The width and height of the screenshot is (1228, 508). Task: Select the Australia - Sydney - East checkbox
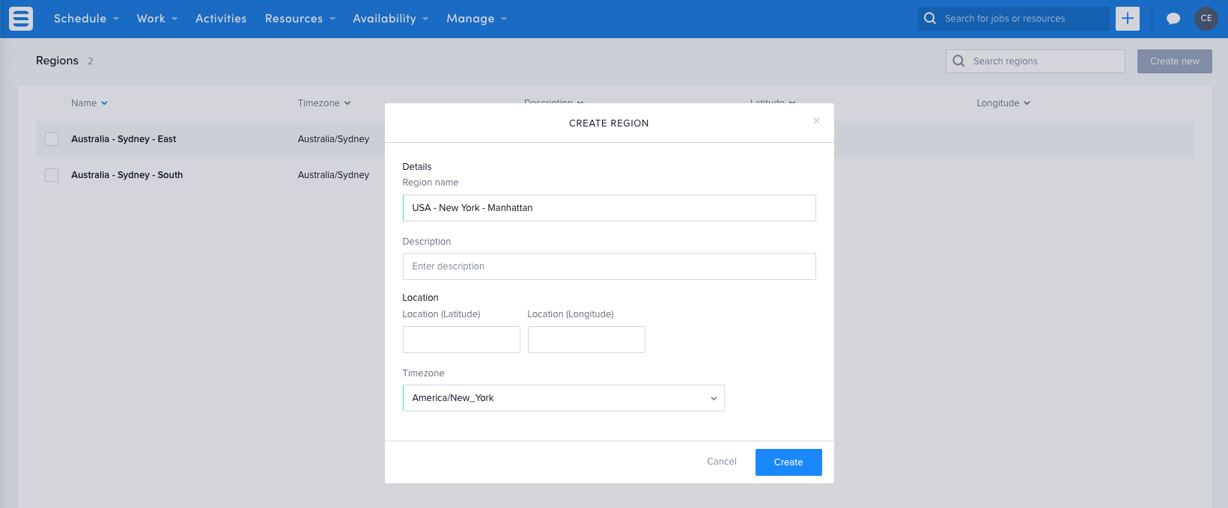[x=52, y=139]
